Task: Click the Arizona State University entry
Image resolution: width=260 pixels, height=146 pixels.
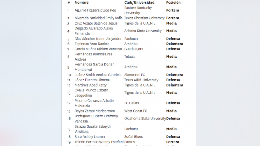Action: [x=143, y=31]
